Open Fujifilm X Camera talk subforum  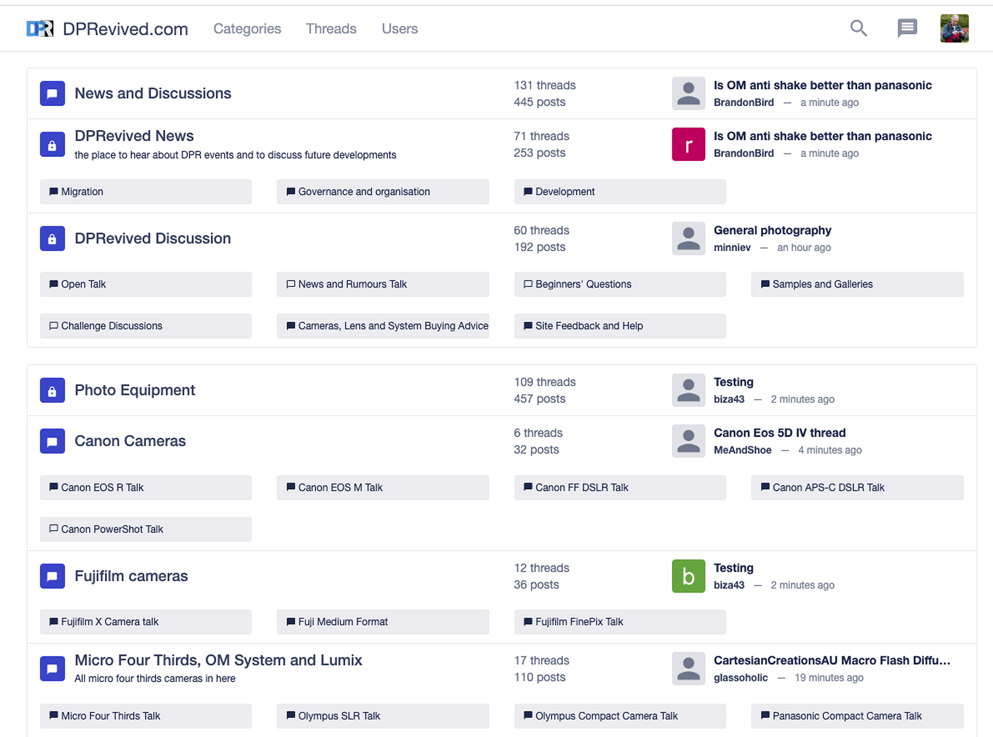coord(146,622)
